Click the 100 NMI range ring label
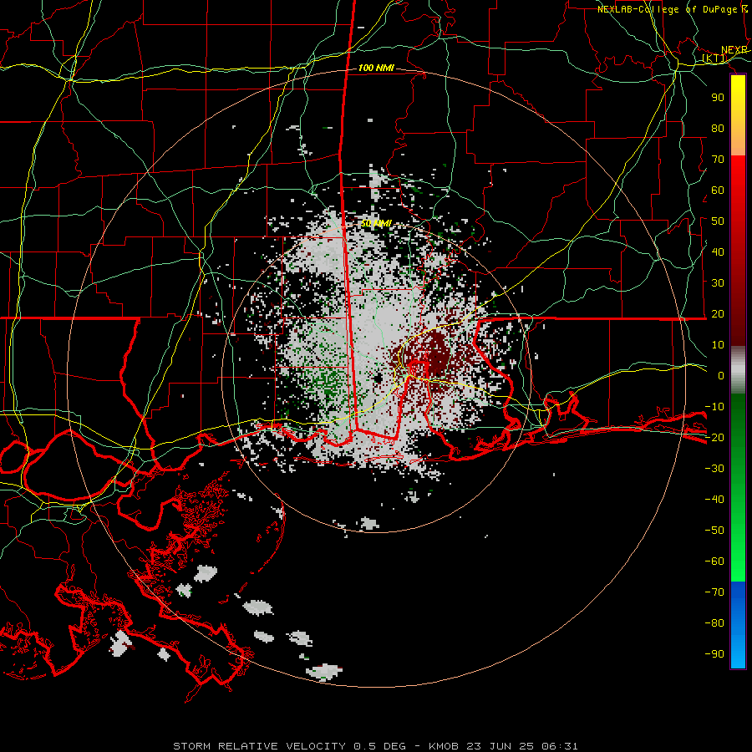Viewport: 752px width, 752px height. (x=376, y=68)
